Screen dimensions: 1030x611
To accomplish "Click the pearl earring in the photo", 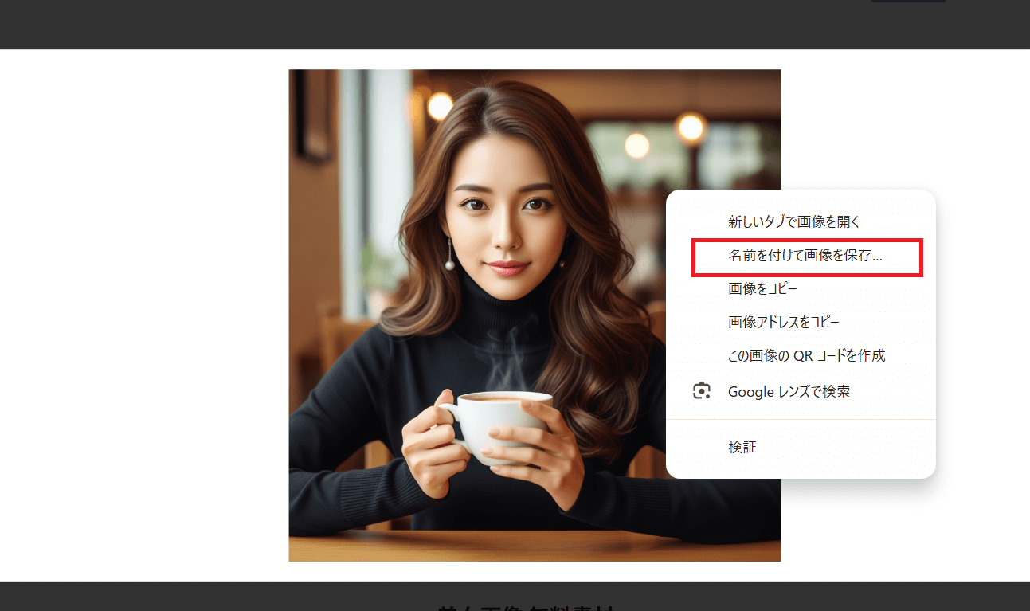I will (450, 263).
